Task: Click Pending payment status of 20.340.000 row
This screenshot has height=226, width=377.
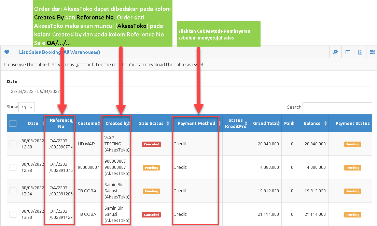Action: 353,144
